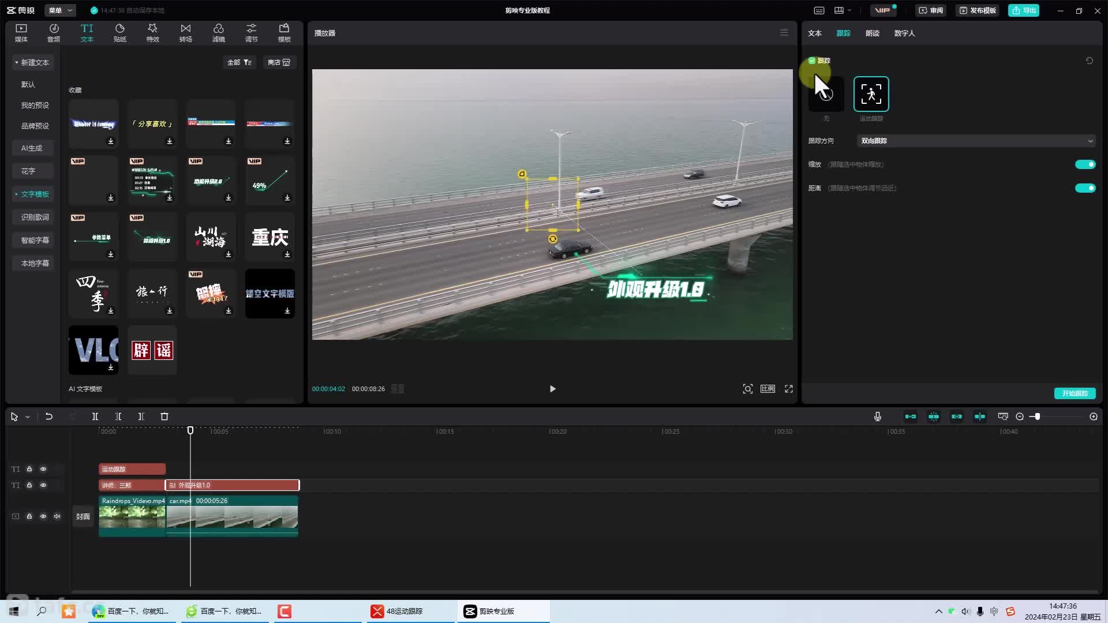The image size is (1108, 623).
Task: Toggle the 距离 distance switch
Action: (1085, 188)
